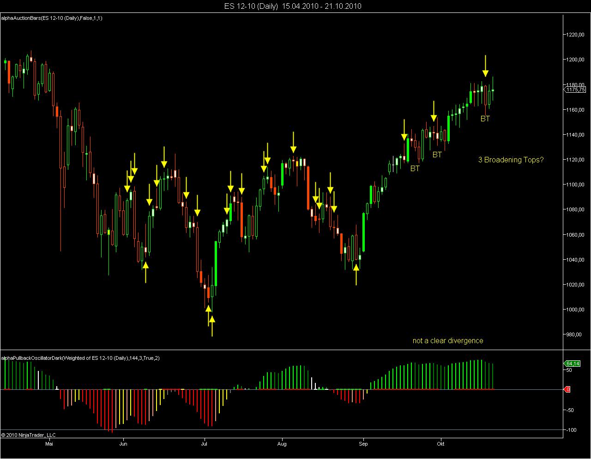Select the alphaAuctionBars indicator label
Screen dimensions: 591x459
tap(52, 18)
